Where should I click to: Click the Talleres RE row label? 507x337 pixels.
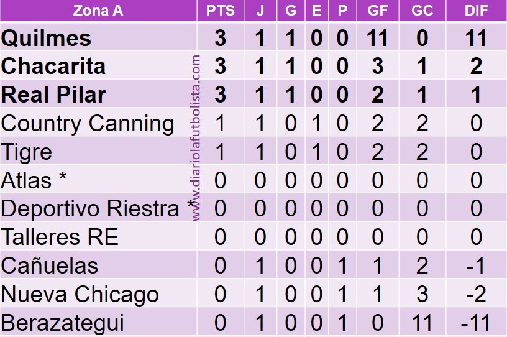pyautogui.click(x=60, y=238)
